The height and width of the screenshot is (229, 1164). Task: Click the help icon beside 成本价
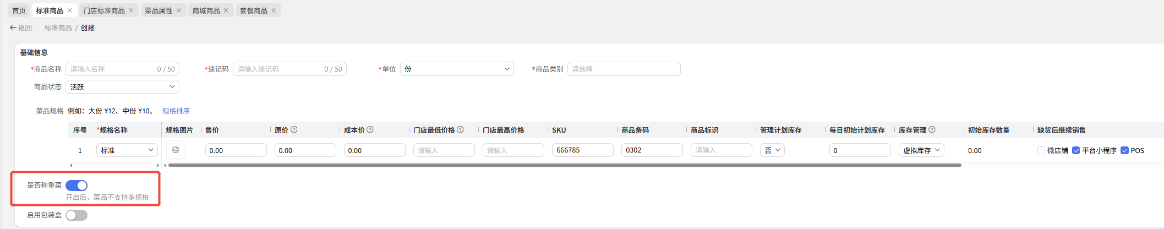(370, 130)
